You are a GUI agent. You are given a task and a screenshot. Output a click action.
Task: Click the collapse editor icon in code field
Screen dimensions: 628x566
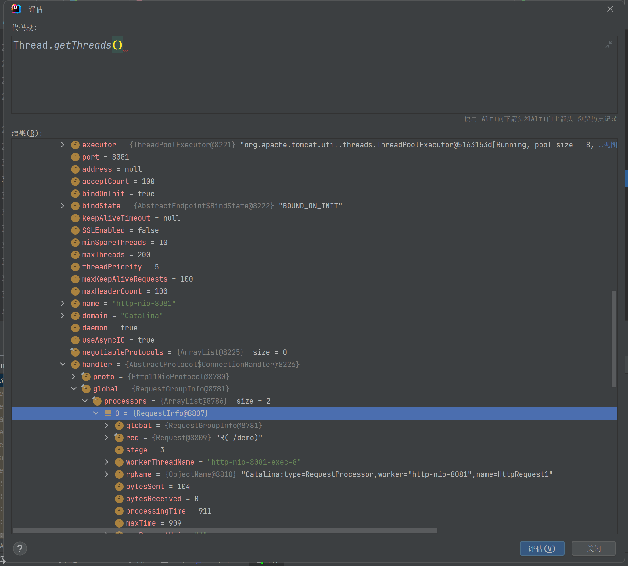pos(609,45)
